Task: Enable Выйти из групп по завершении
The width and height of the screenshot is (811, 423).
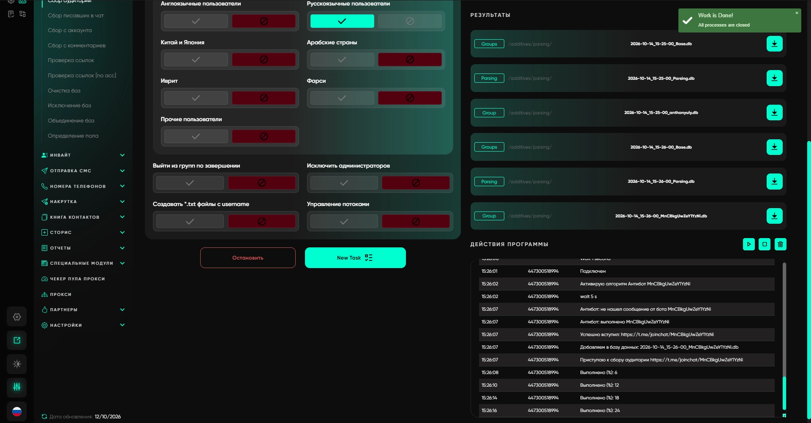Action: [x=190, y=183]
